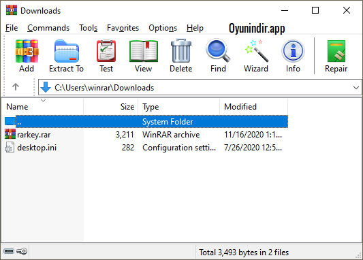This screenshot has width=363, height=260.
Task: Click the System Folder type text
Action: tap(168, 122)
